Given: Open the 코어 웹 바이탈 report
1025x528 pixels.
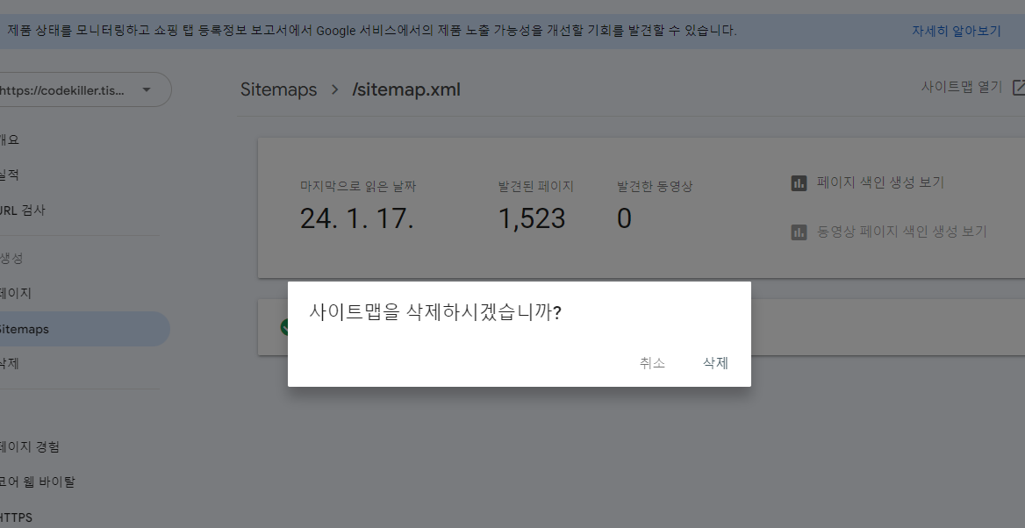Looking at the screenshot, I should (x=35, y=482).
